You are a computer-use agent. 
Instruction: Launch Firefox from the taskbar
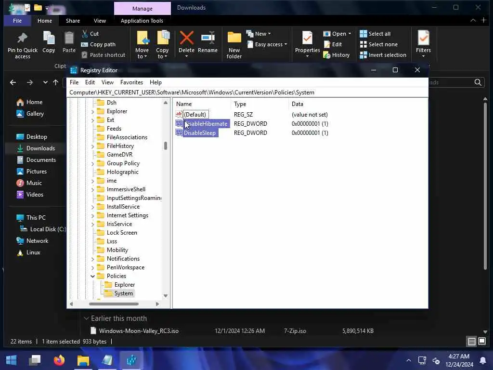(x=59, y=360)
